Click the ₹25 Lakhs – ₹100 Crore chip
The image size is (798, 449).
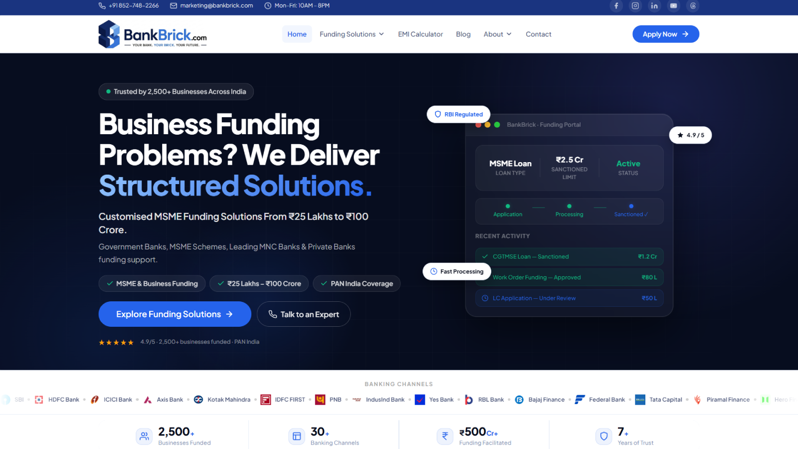click(x=259, y=283)
